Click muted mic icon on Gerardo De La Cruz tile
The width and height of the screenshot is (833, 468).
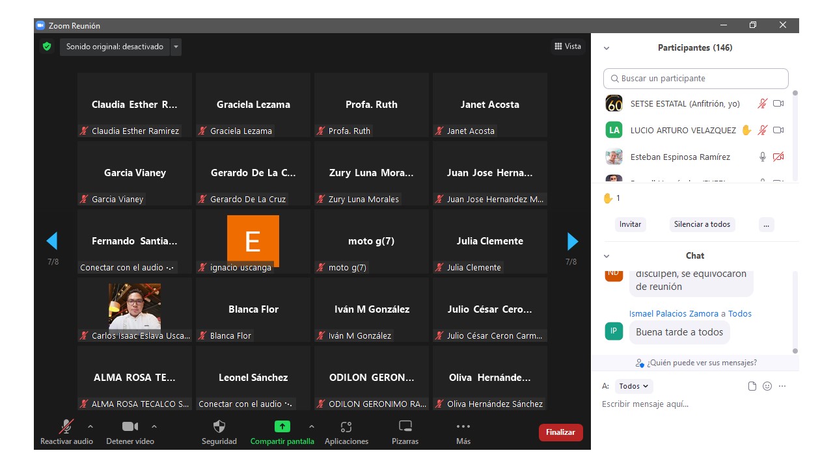[202, 199]
